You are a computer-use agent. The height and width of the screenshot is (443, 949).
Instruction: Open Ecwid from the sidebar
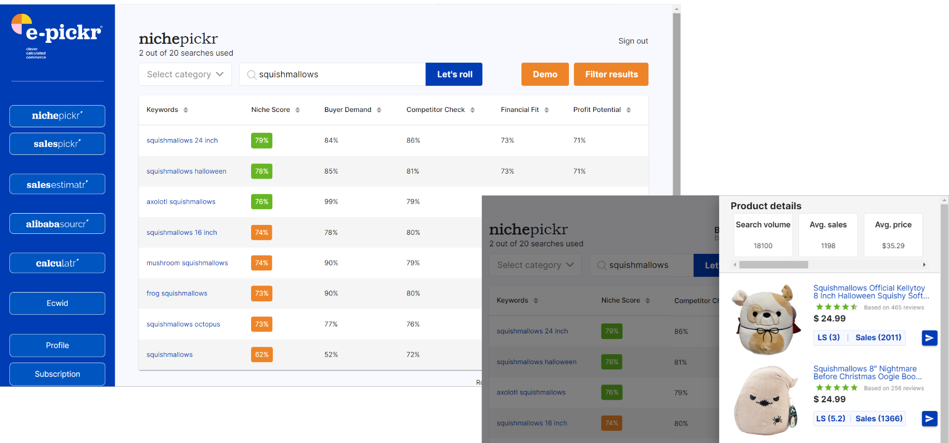tap(57, 303)
